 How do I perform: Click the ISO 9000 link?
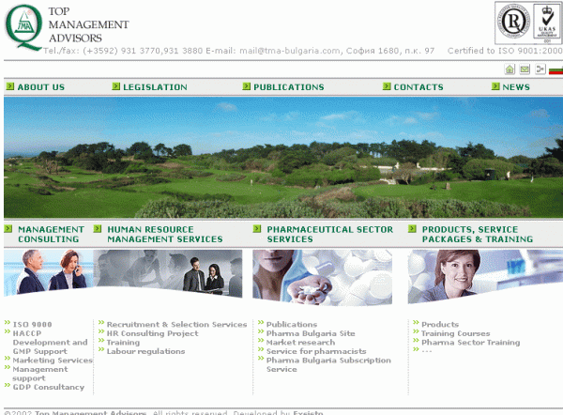tap(33, 324)
